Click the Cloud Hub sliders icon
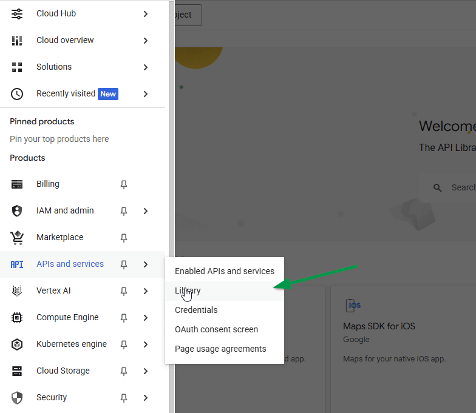 tap(17, 14)
